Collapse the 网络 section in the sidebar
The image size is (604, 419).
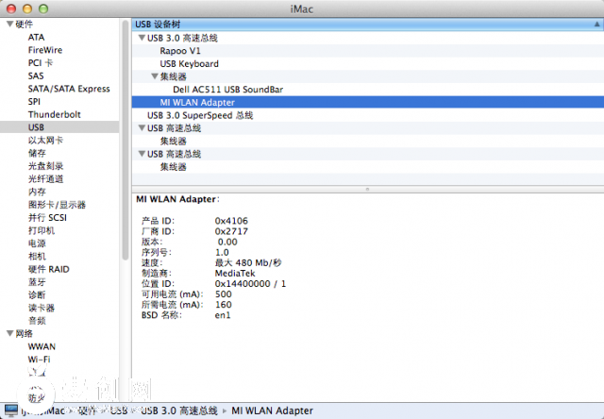pos(8,333)
